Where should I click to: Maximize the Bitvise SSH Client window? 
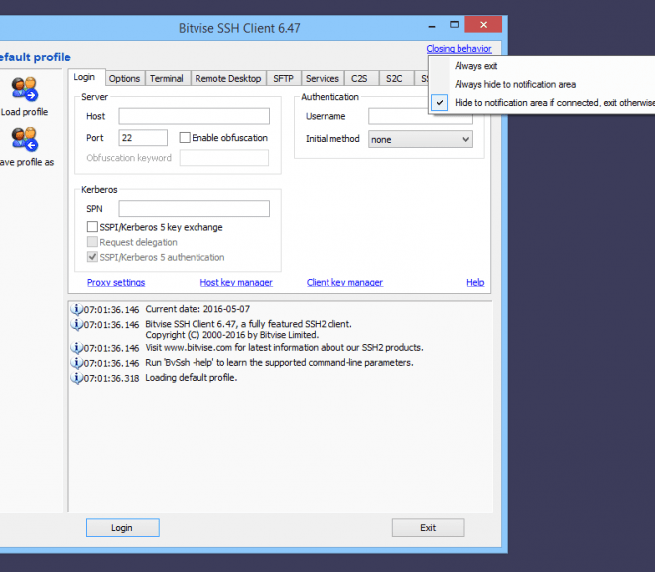point(454,25)
